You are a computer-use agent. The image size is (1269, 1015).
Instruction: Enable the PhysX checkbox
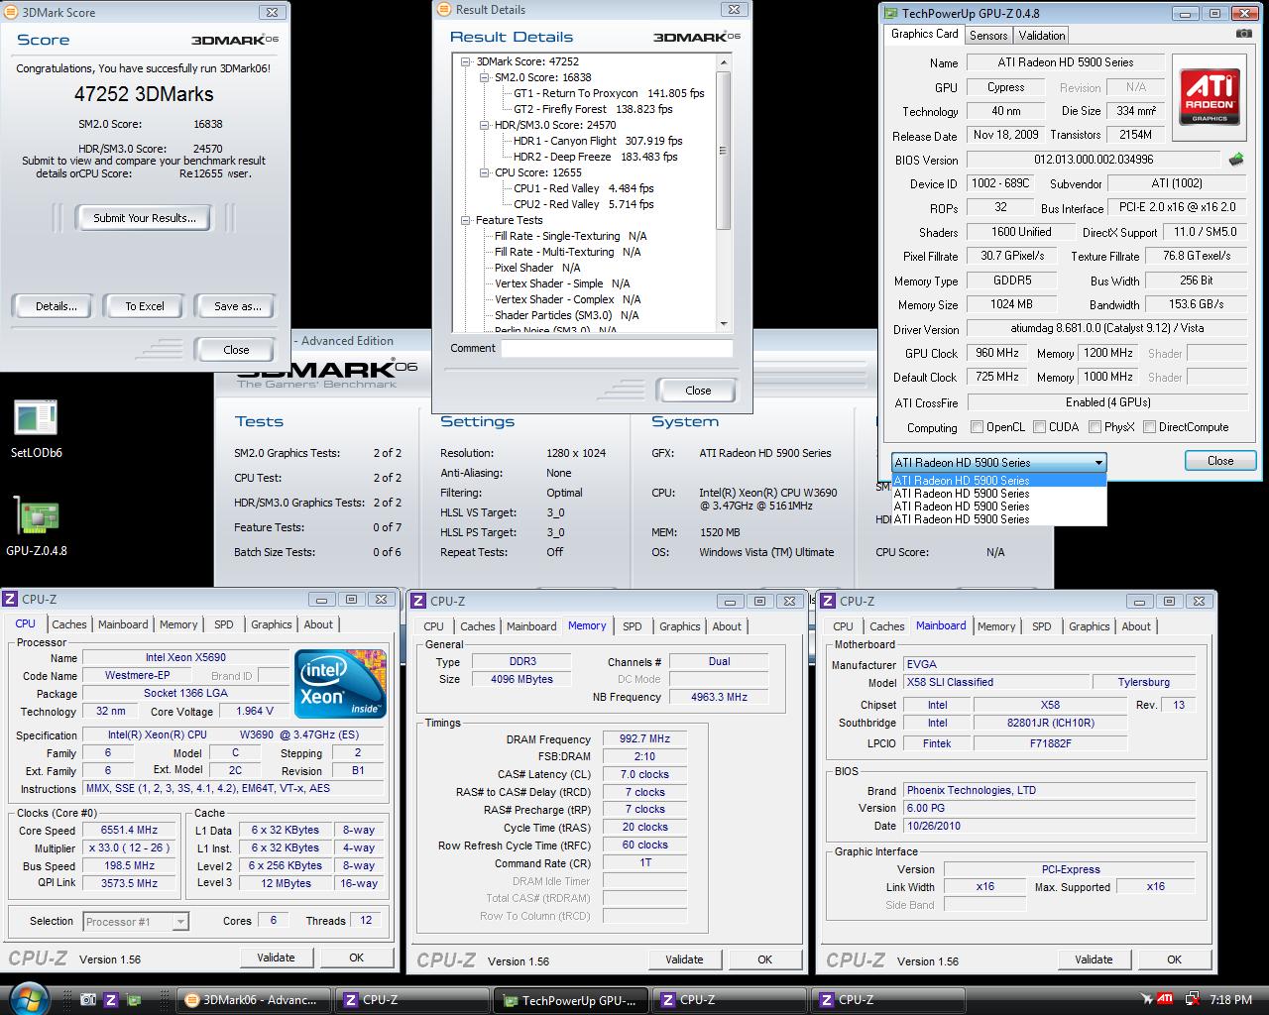point(1095,427)
